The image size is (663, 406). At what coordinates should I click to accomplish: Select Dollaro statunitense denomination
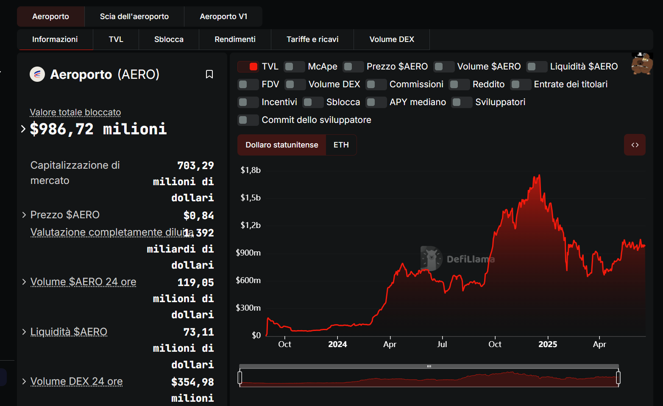pyautogui.click(x=281, y=145)
